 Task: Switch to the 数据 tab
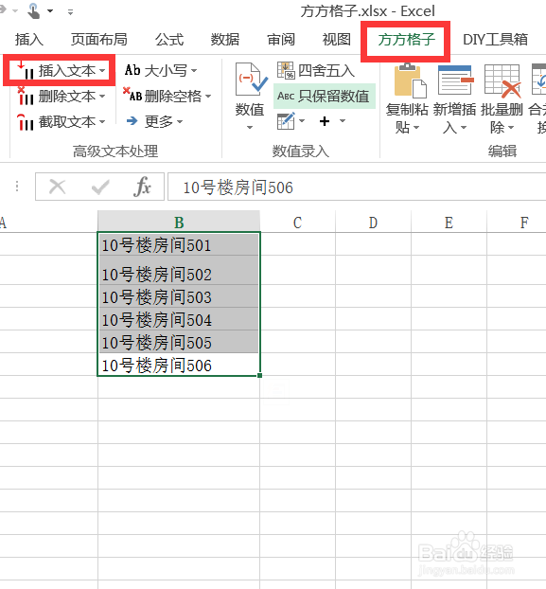(225, 40)
